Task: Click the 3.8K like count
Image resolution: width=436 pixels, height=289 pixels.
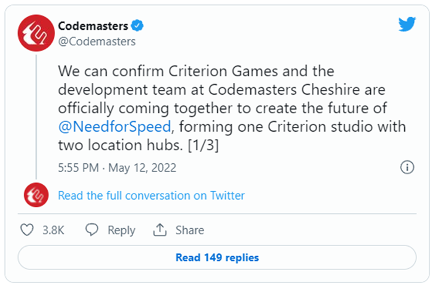Action: tap(53, 230)
